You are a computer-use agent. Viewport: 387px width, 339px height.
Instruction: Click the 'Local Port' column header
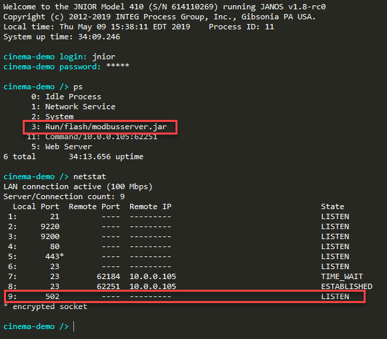click(36, 206)
